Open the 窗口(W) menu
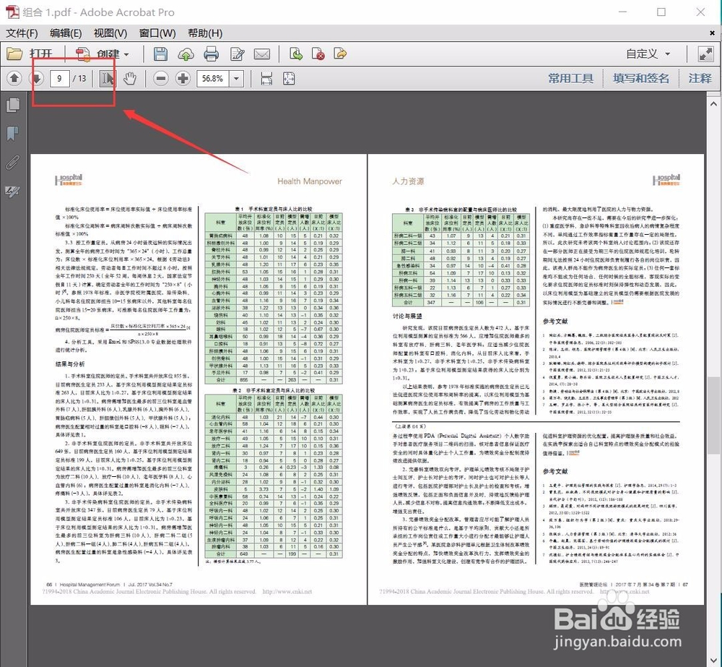Viewport: 722px width, 667px height. [157, 33]
